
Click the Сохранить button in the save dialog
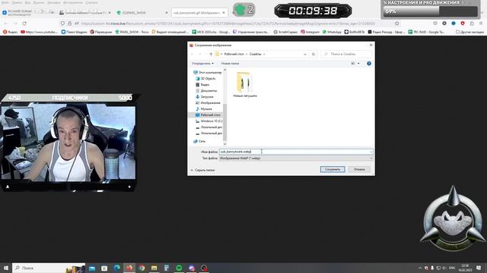point(333,169)
